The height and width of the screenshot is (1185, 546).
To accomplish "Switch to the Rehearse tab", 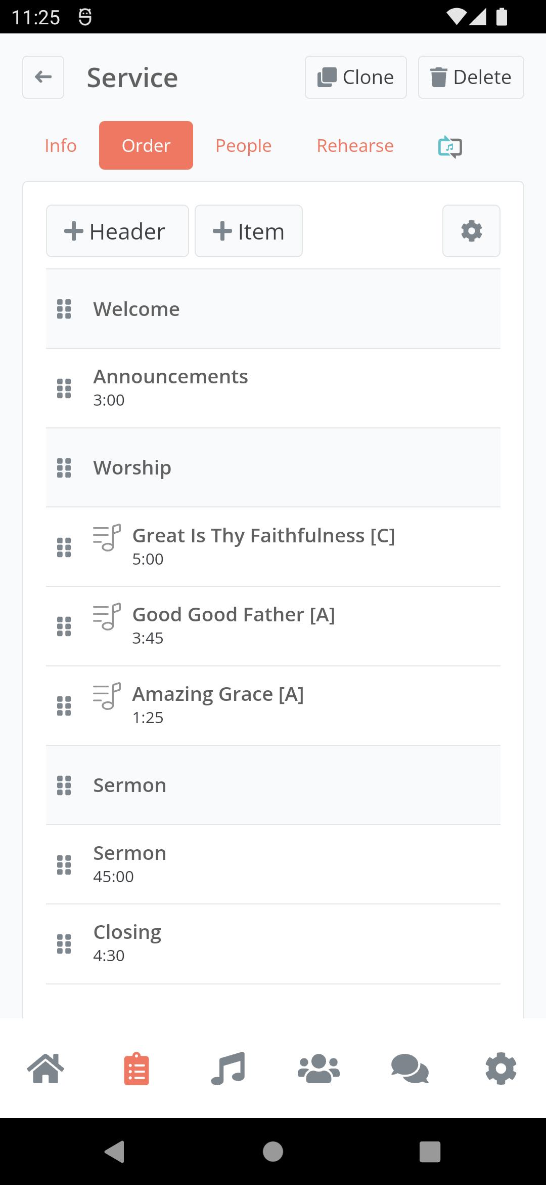I will point(355,145).
